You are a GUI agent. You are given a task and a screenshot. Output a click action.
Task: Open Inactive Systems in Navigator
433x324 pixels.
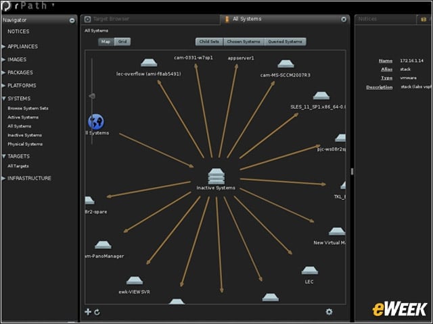[24, 135]
